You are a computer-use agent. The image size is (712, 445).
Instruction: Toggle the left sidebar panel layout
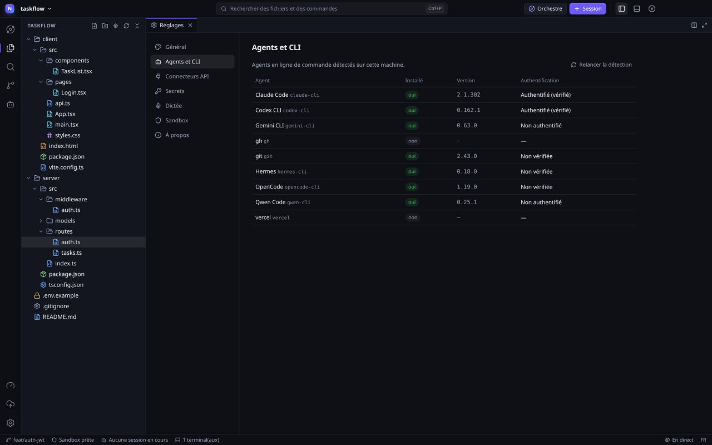622,8
